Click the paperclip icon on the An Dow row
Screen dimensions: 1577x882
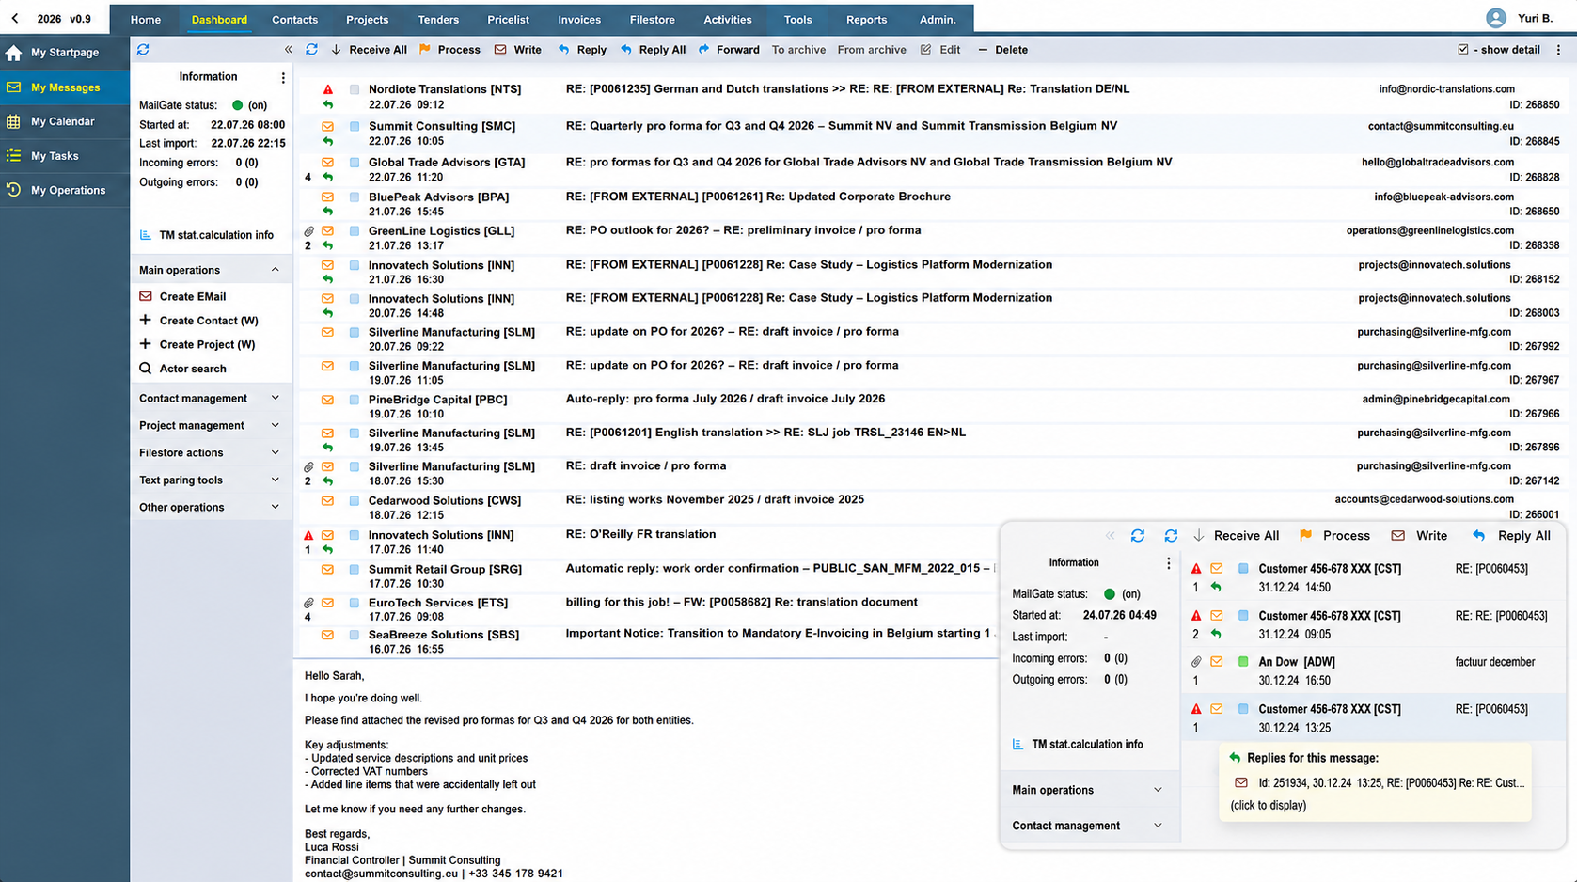click(1196, 662)
